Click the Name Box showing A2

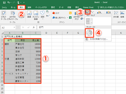7,28
